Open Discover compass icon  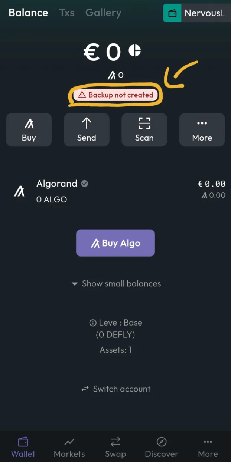pos(162,442)
